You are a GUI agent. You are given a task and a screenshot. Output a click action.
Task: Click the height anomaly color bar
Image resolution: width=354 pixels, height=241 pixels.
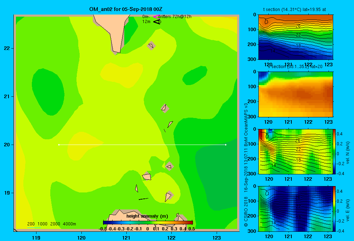tap(148, 223)
